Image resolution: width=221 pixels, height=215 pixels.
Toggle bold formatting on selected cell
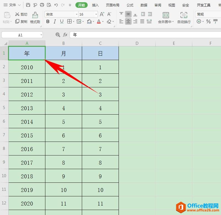click(48, 21)
